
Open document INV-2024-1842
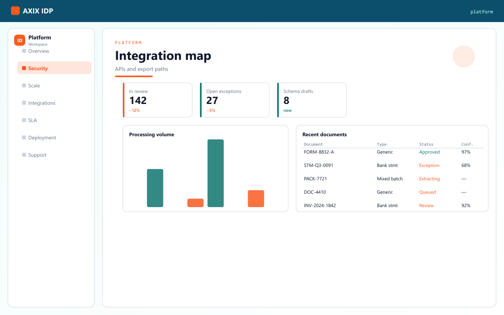pos(320,206)
